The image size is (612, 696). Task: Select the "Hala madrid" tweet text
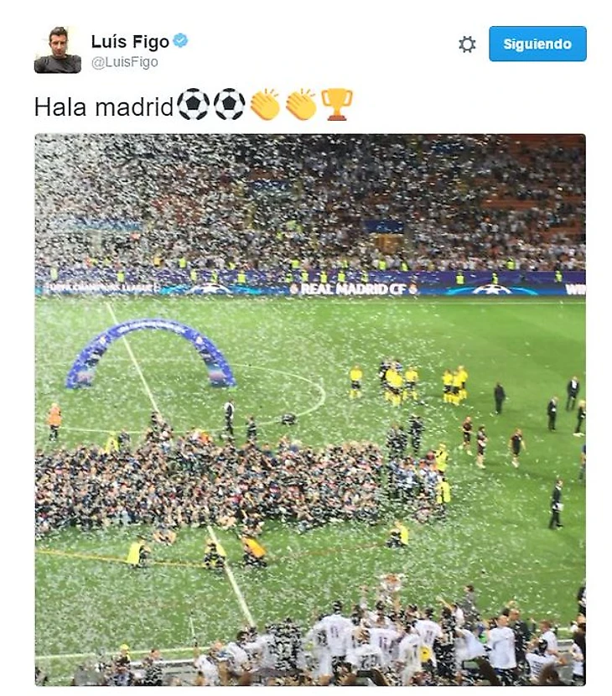pyautogui.click(x=103, y=107)
